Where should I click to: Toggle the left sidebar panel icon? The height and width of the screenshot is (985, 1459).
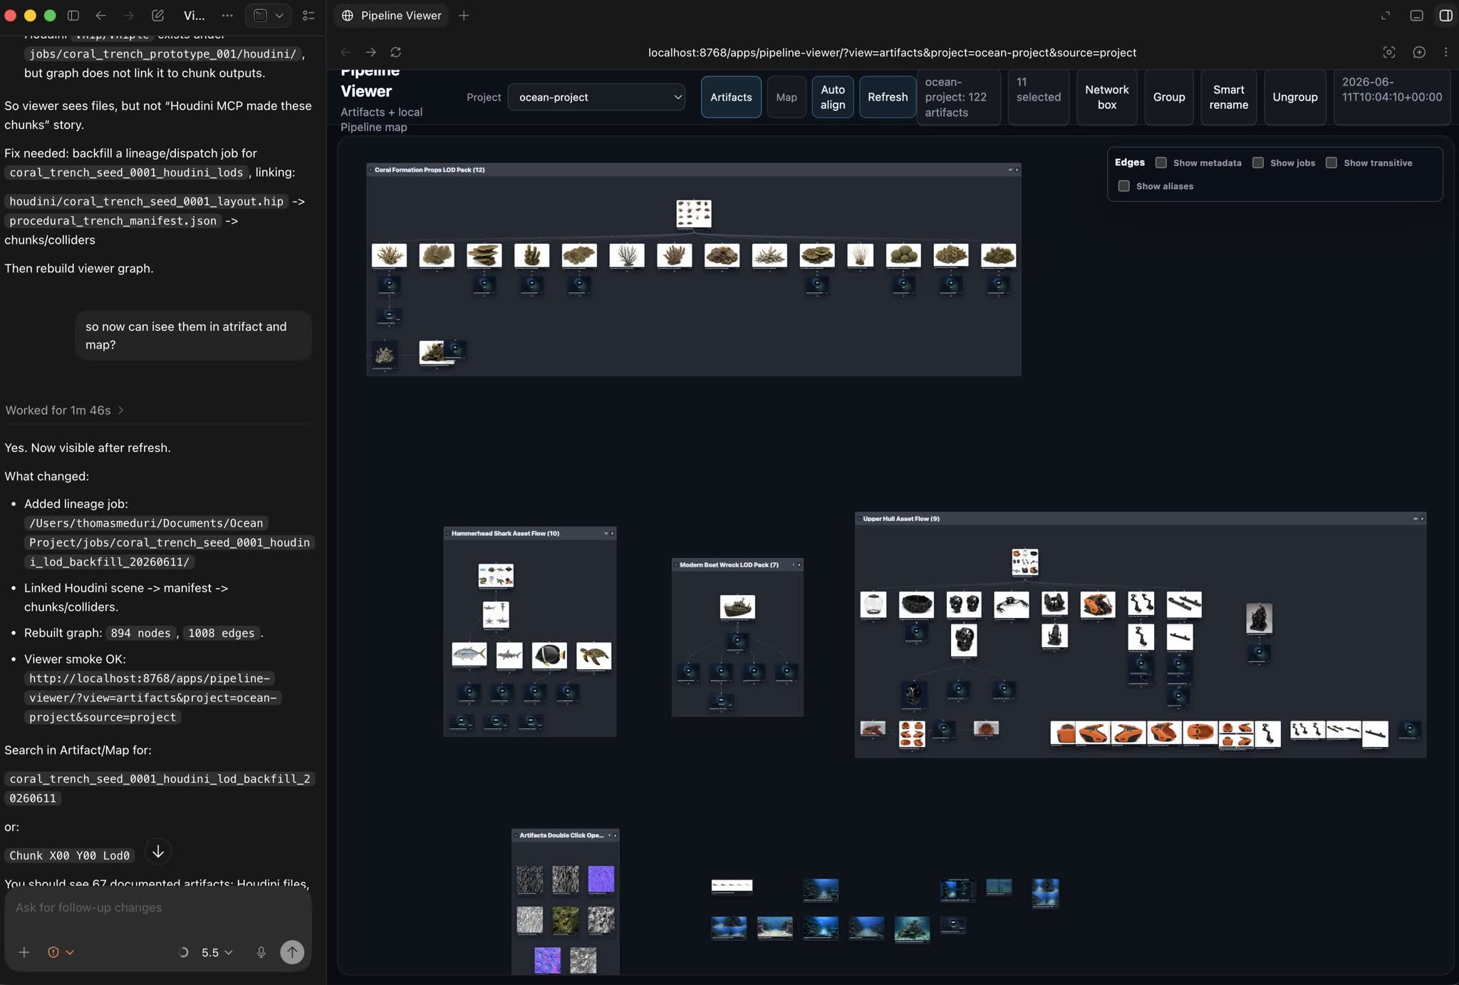73,15
